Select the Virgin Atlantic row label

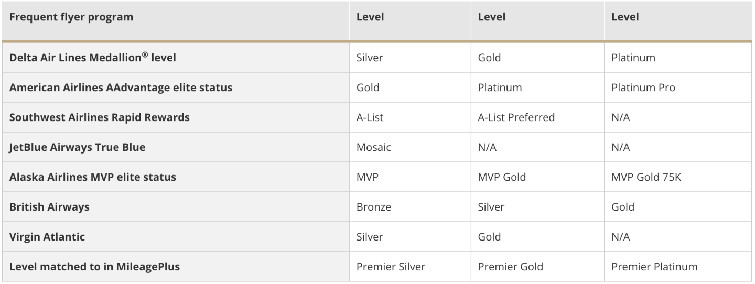(47, 237)
